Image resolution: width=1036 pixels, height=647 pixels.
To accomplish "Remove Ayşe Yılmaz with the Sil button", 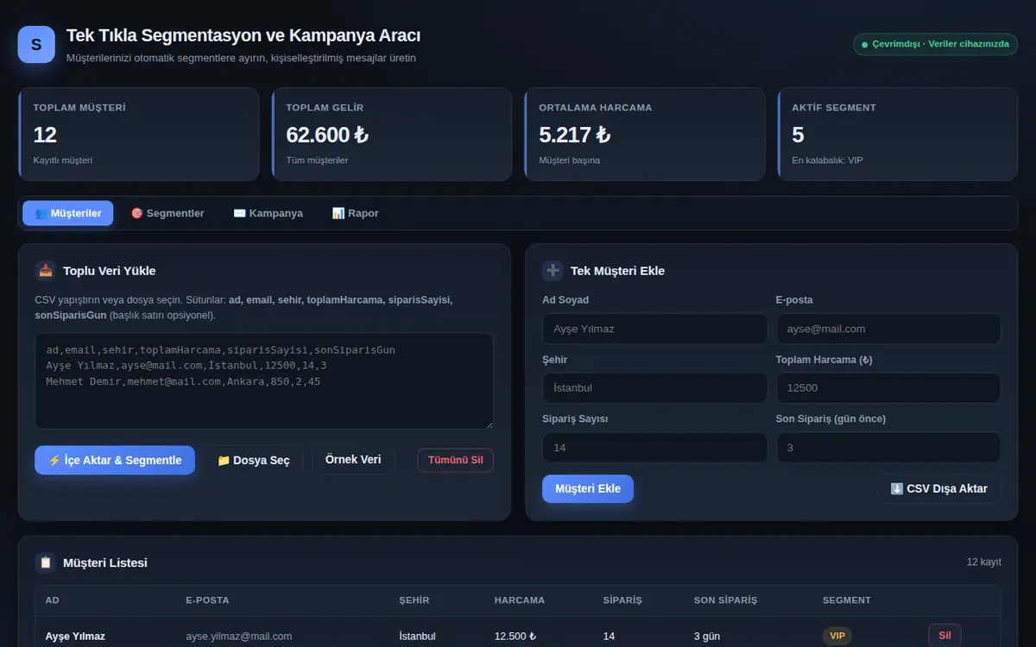I will click(x=944, y=636).
